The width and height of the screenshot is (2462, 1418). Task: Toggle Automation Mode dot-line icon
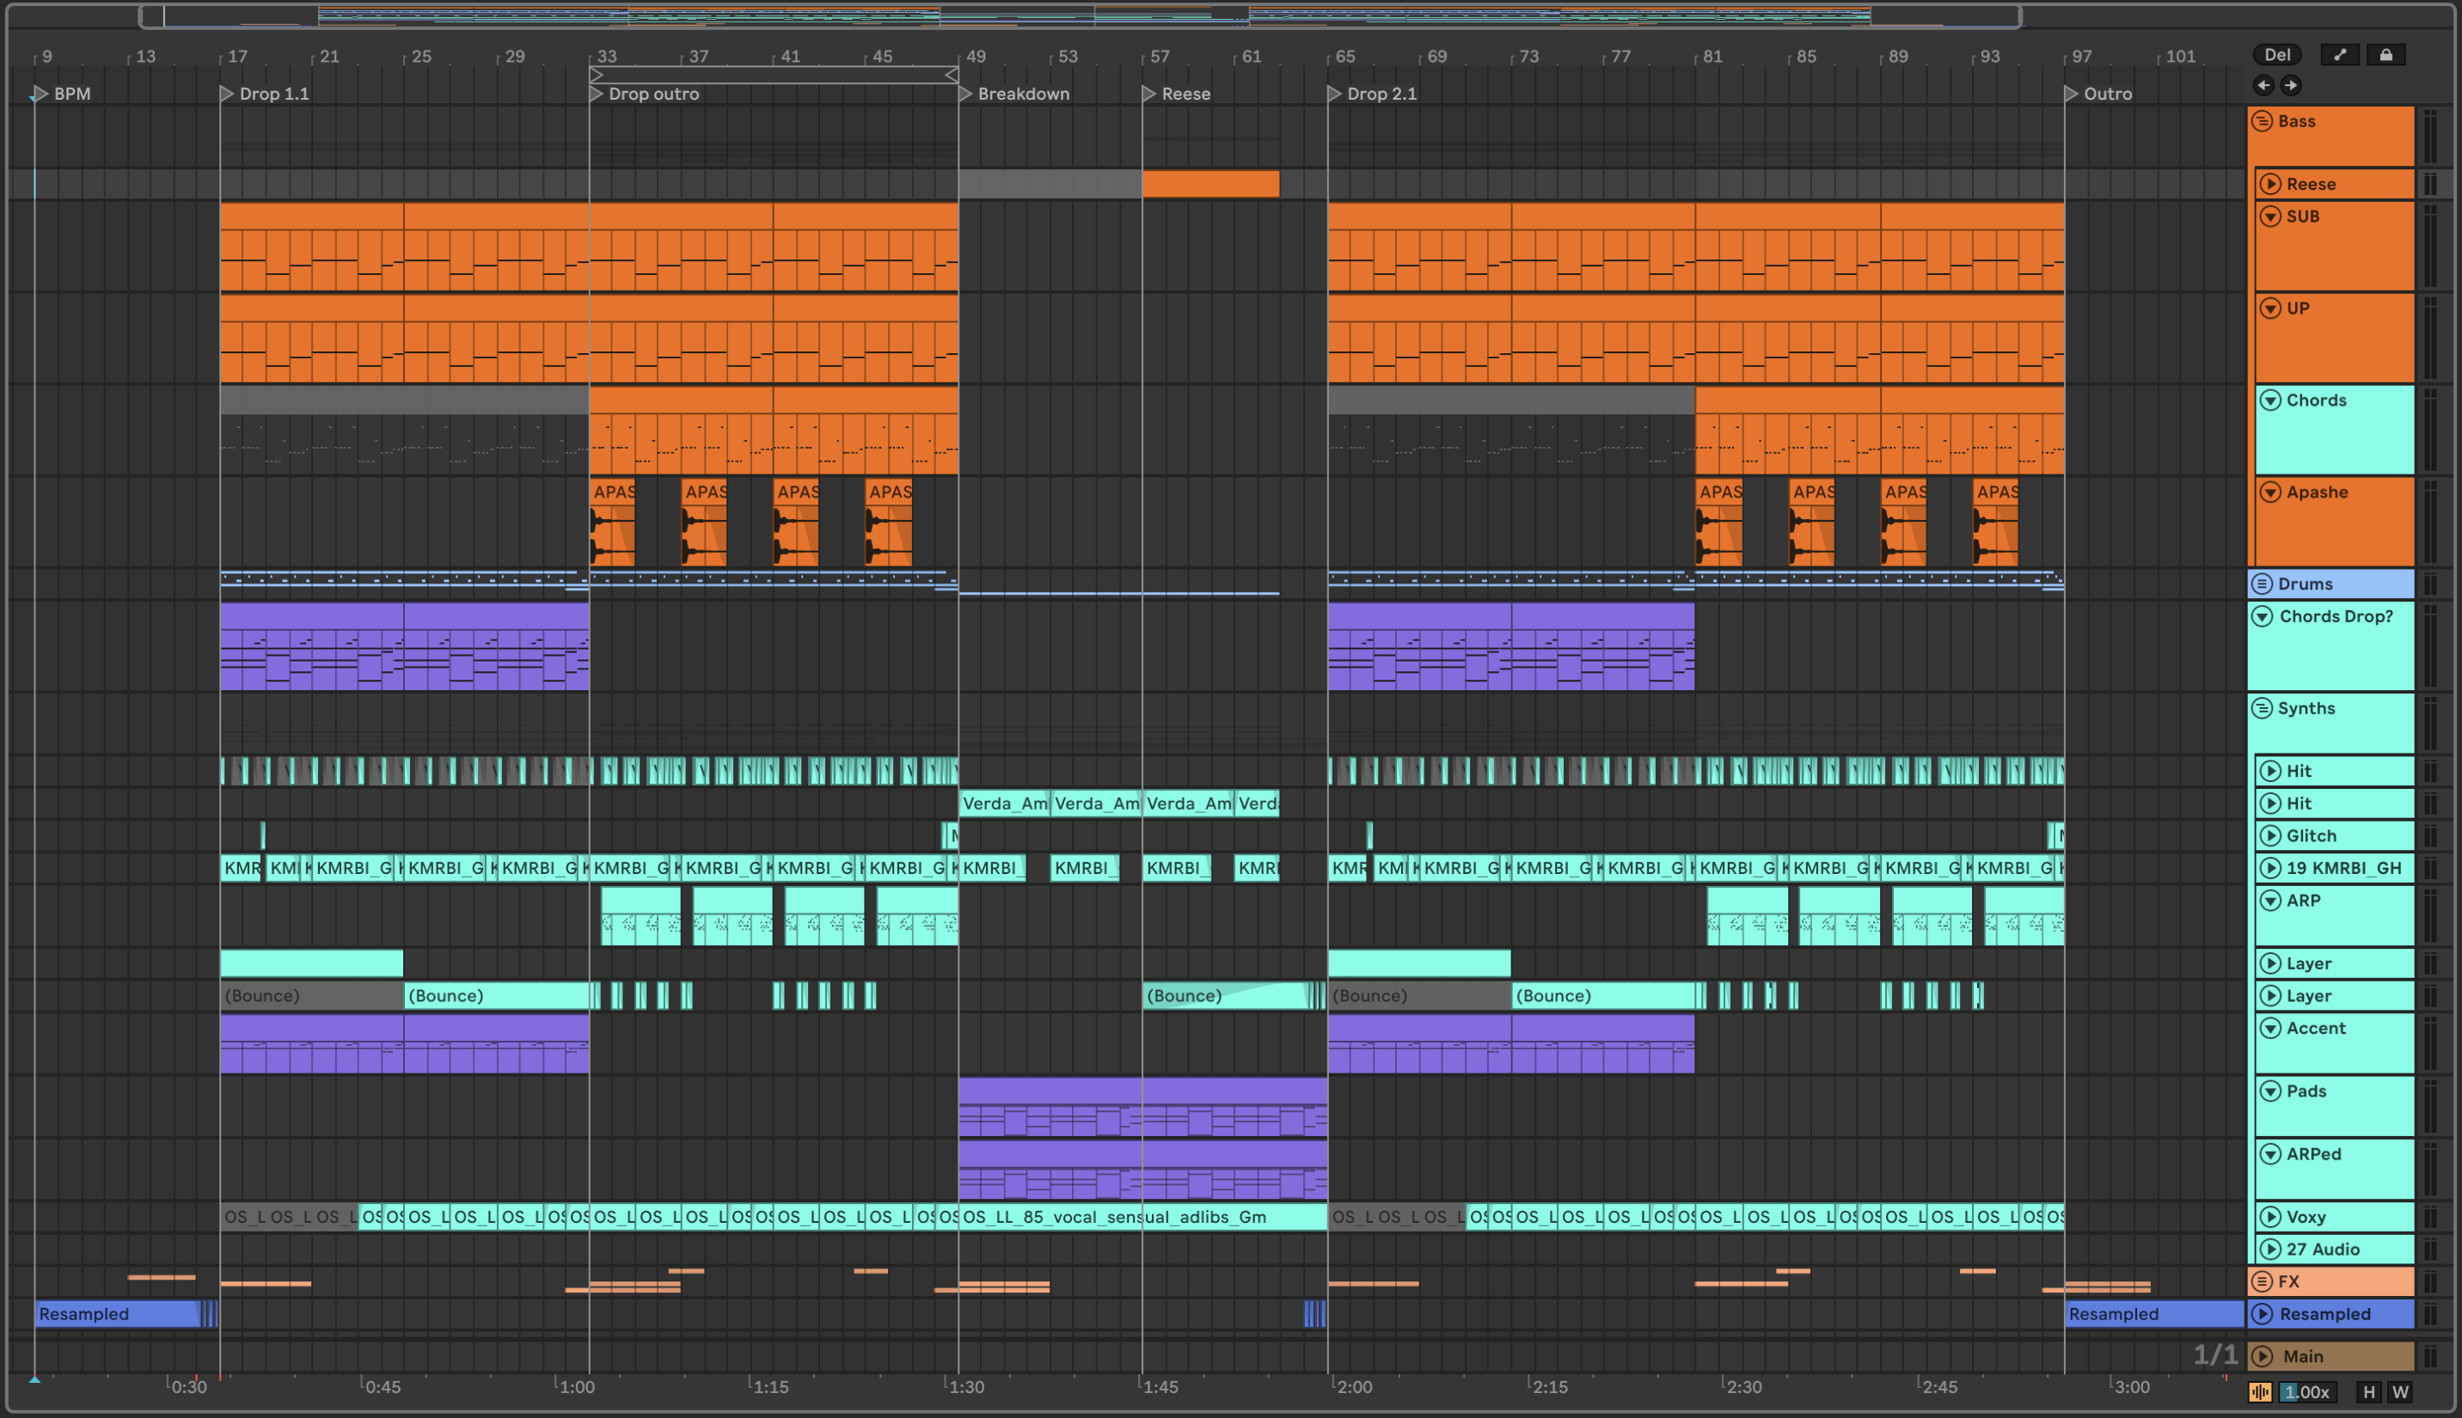point(2339,56)
